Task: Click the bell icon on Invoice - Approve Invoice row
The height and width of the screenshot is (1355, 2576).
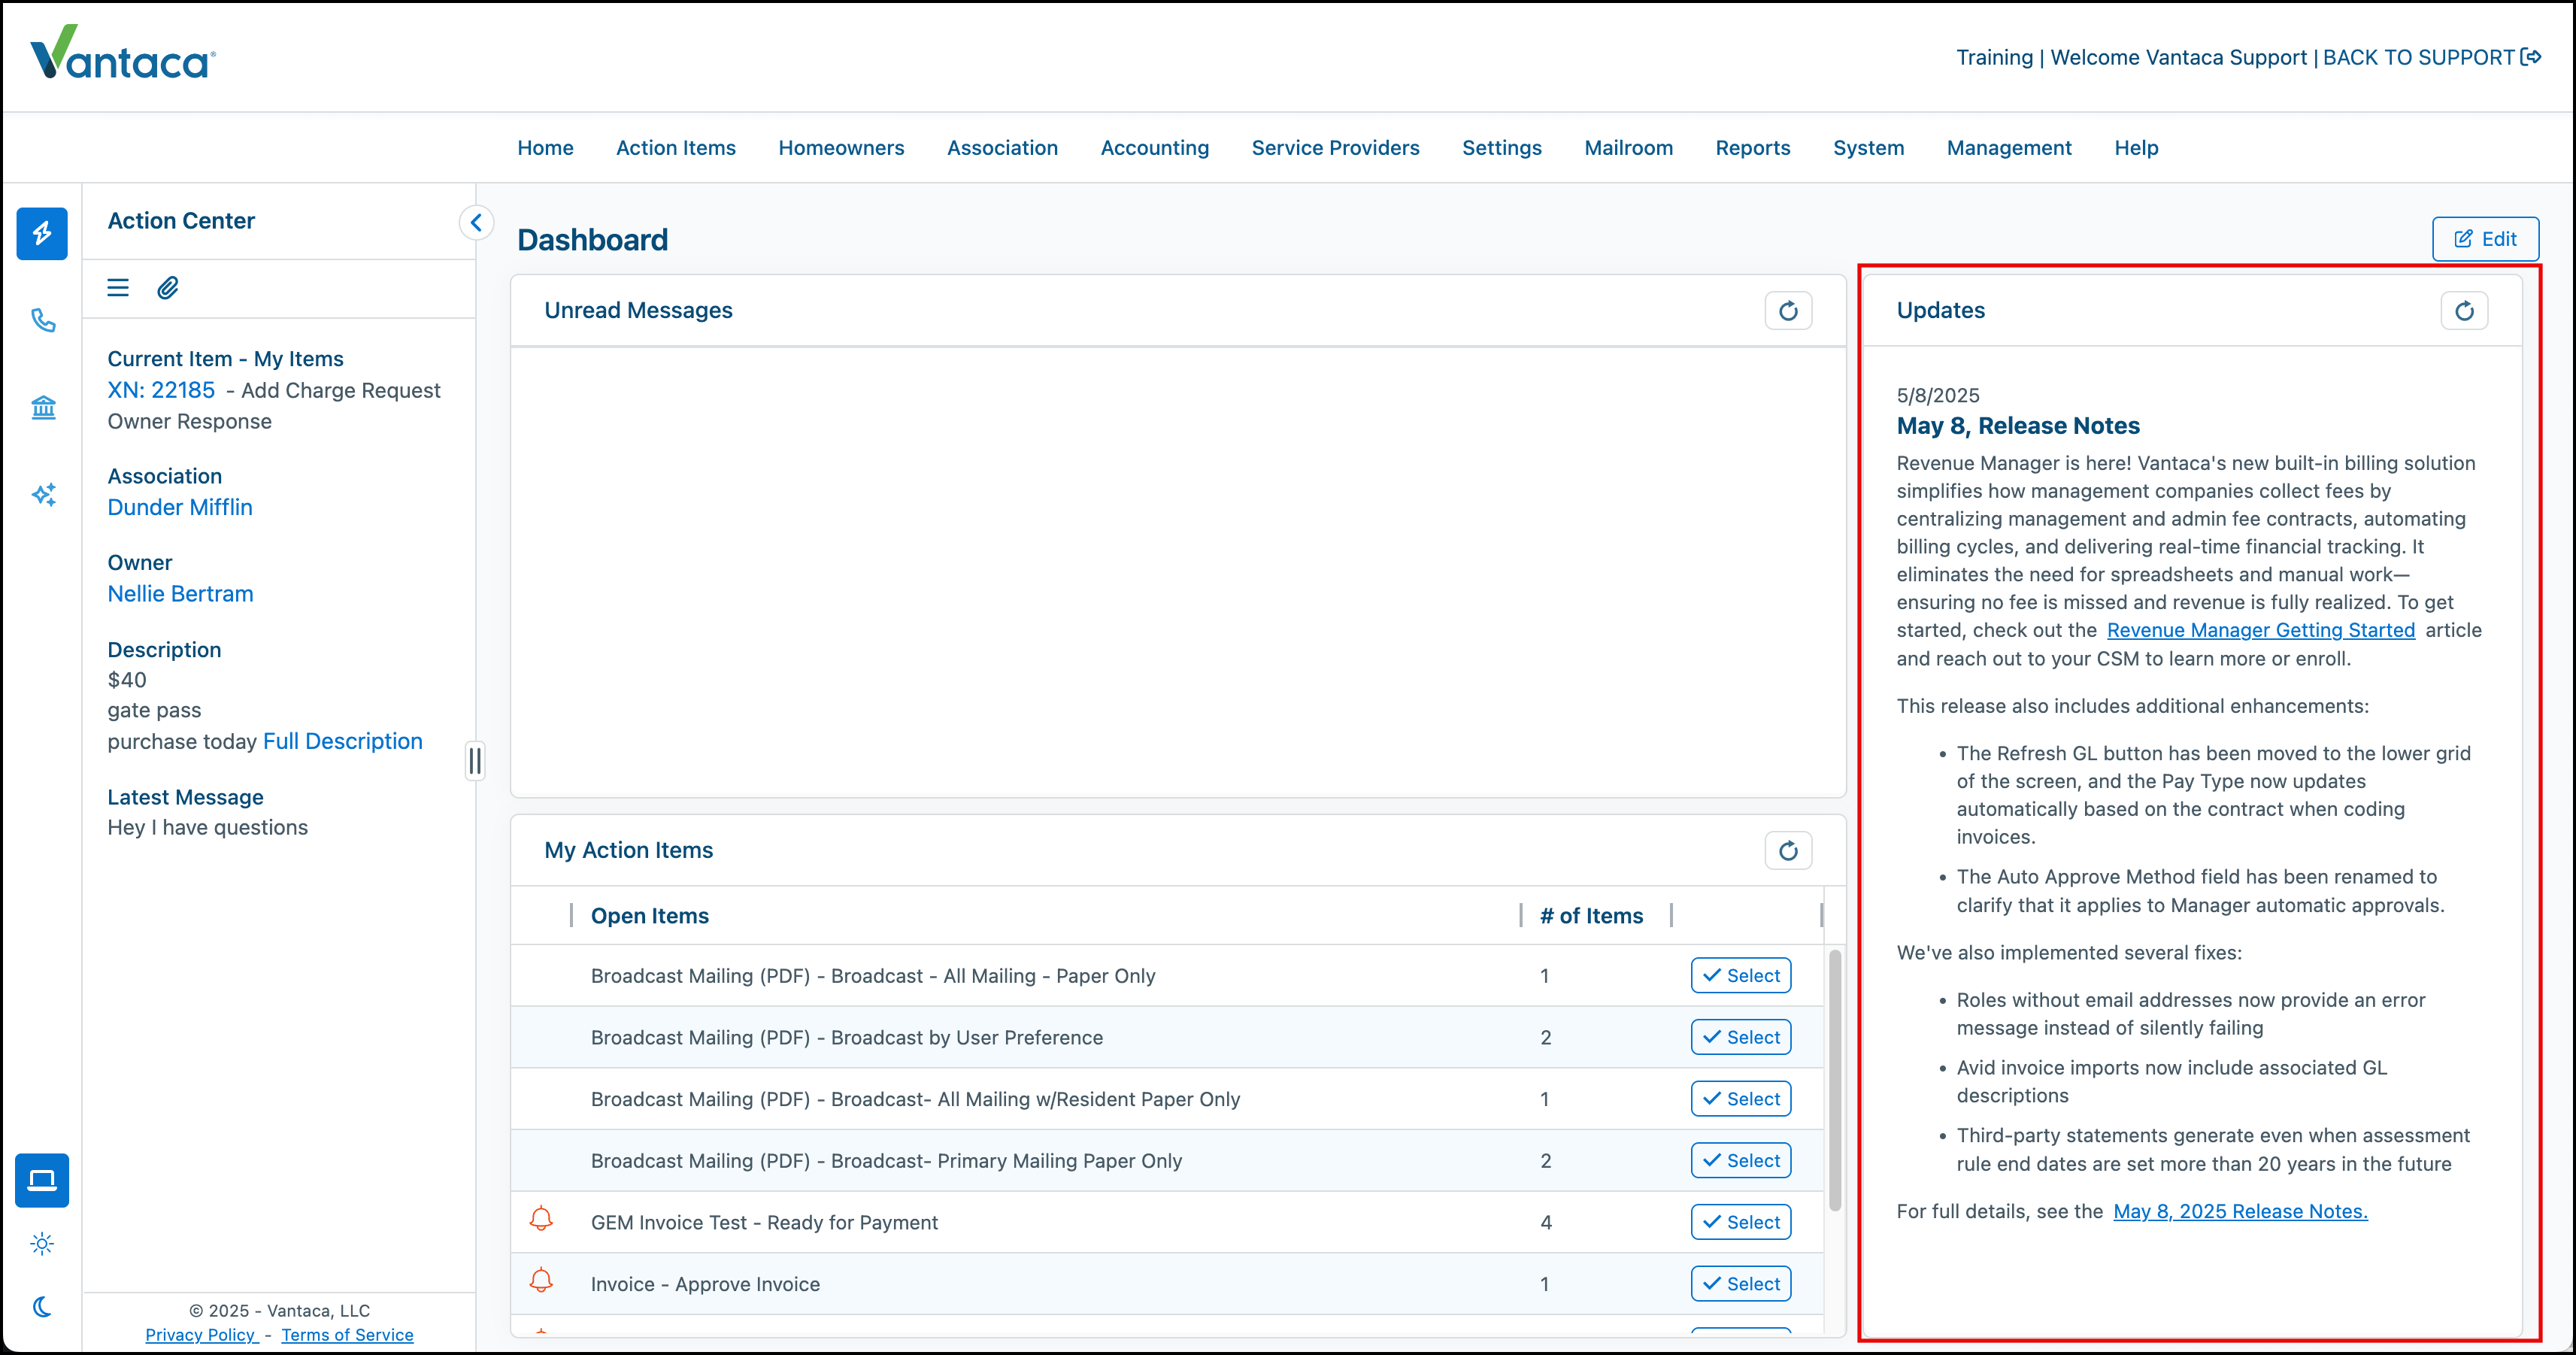Action: [x=541, y=1281]
